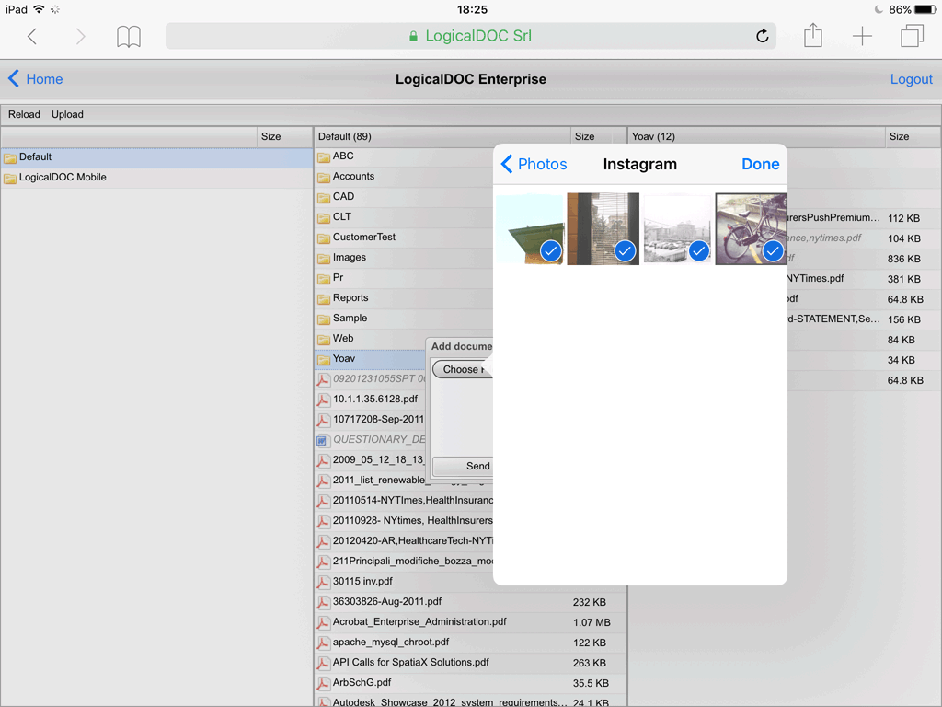
Task: Open CLT folder icon
Action: (x=324, y=218)
